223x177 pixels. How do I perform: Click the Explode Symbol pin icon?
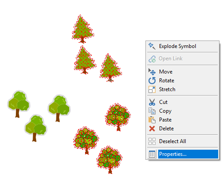point(152,46)
